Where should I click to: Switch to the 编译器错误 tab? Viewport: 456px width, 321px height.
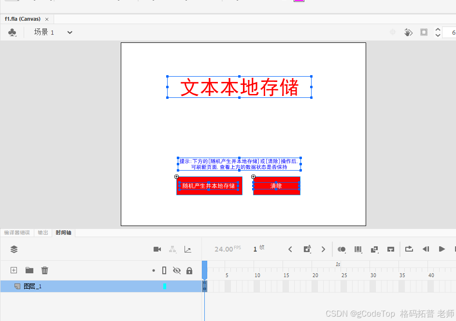point(17,232)
